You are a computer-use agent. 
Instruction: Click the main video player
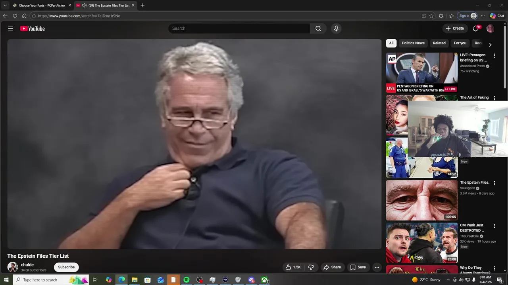[x=194, y=144]
